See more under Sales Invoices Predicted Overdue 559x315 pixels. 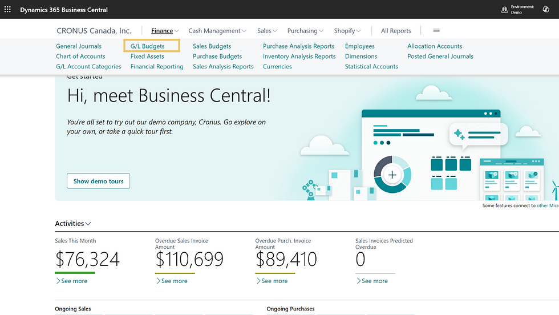tap(372, 281)
